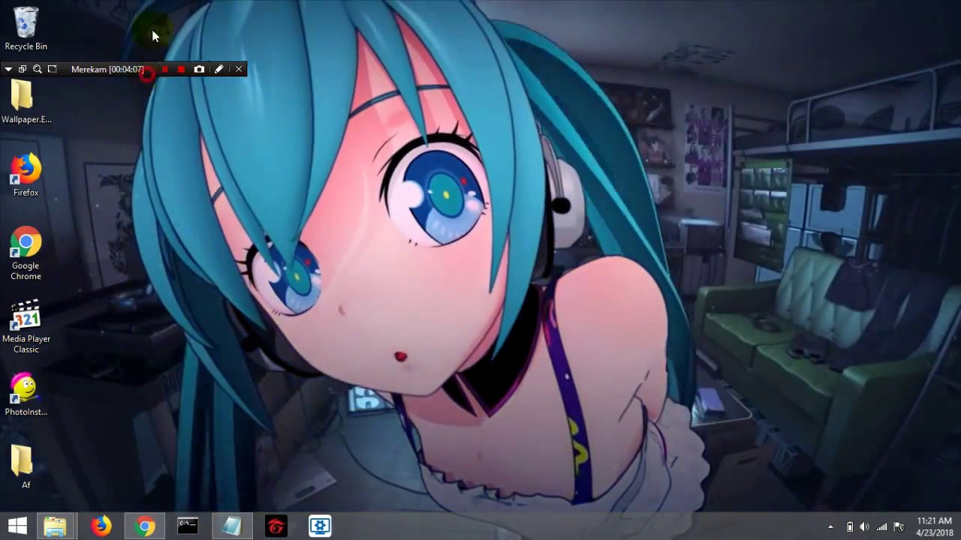Viewport: 961px width, 540px height.
Task: Open the Windows Start menu
Action: coord(17,526)
